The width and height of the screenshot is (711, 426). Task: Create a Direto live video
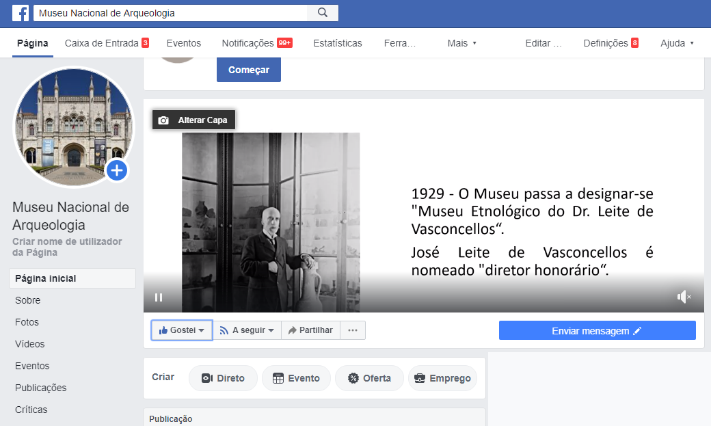tap(223, 378)
